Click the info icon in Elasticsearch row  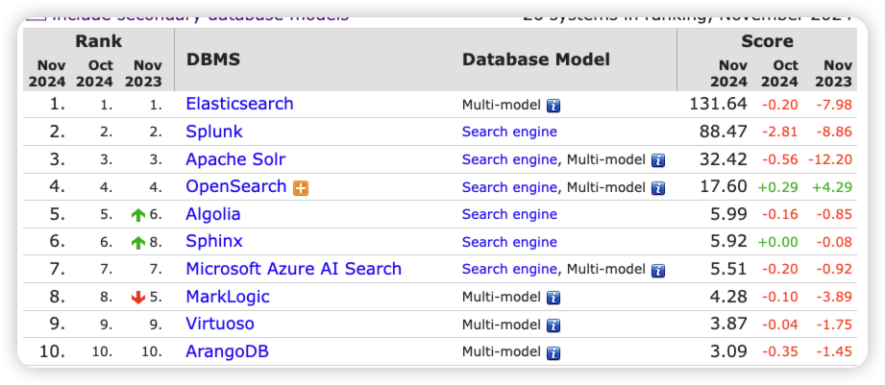[553, 106]
